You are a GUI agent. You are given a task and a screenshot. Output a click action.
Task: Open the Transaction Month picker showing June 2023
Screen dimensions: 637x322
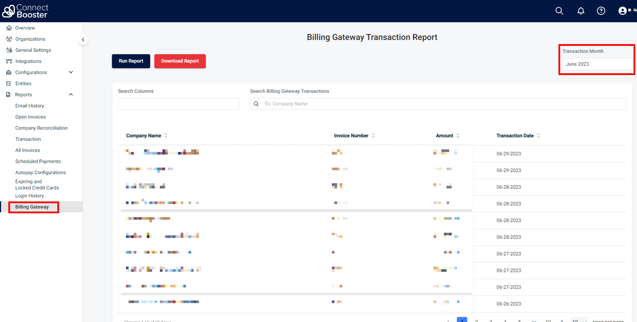click(597, 64)
